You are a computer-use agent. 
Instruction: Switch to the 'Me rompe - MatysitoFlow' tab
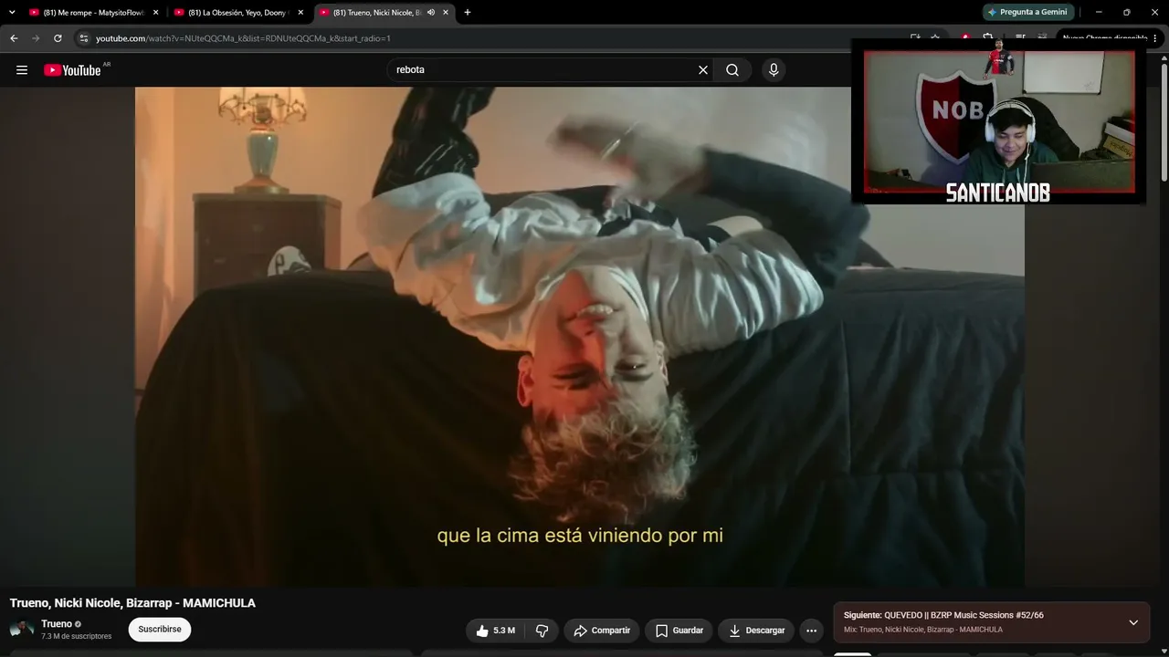coord(93,13)
